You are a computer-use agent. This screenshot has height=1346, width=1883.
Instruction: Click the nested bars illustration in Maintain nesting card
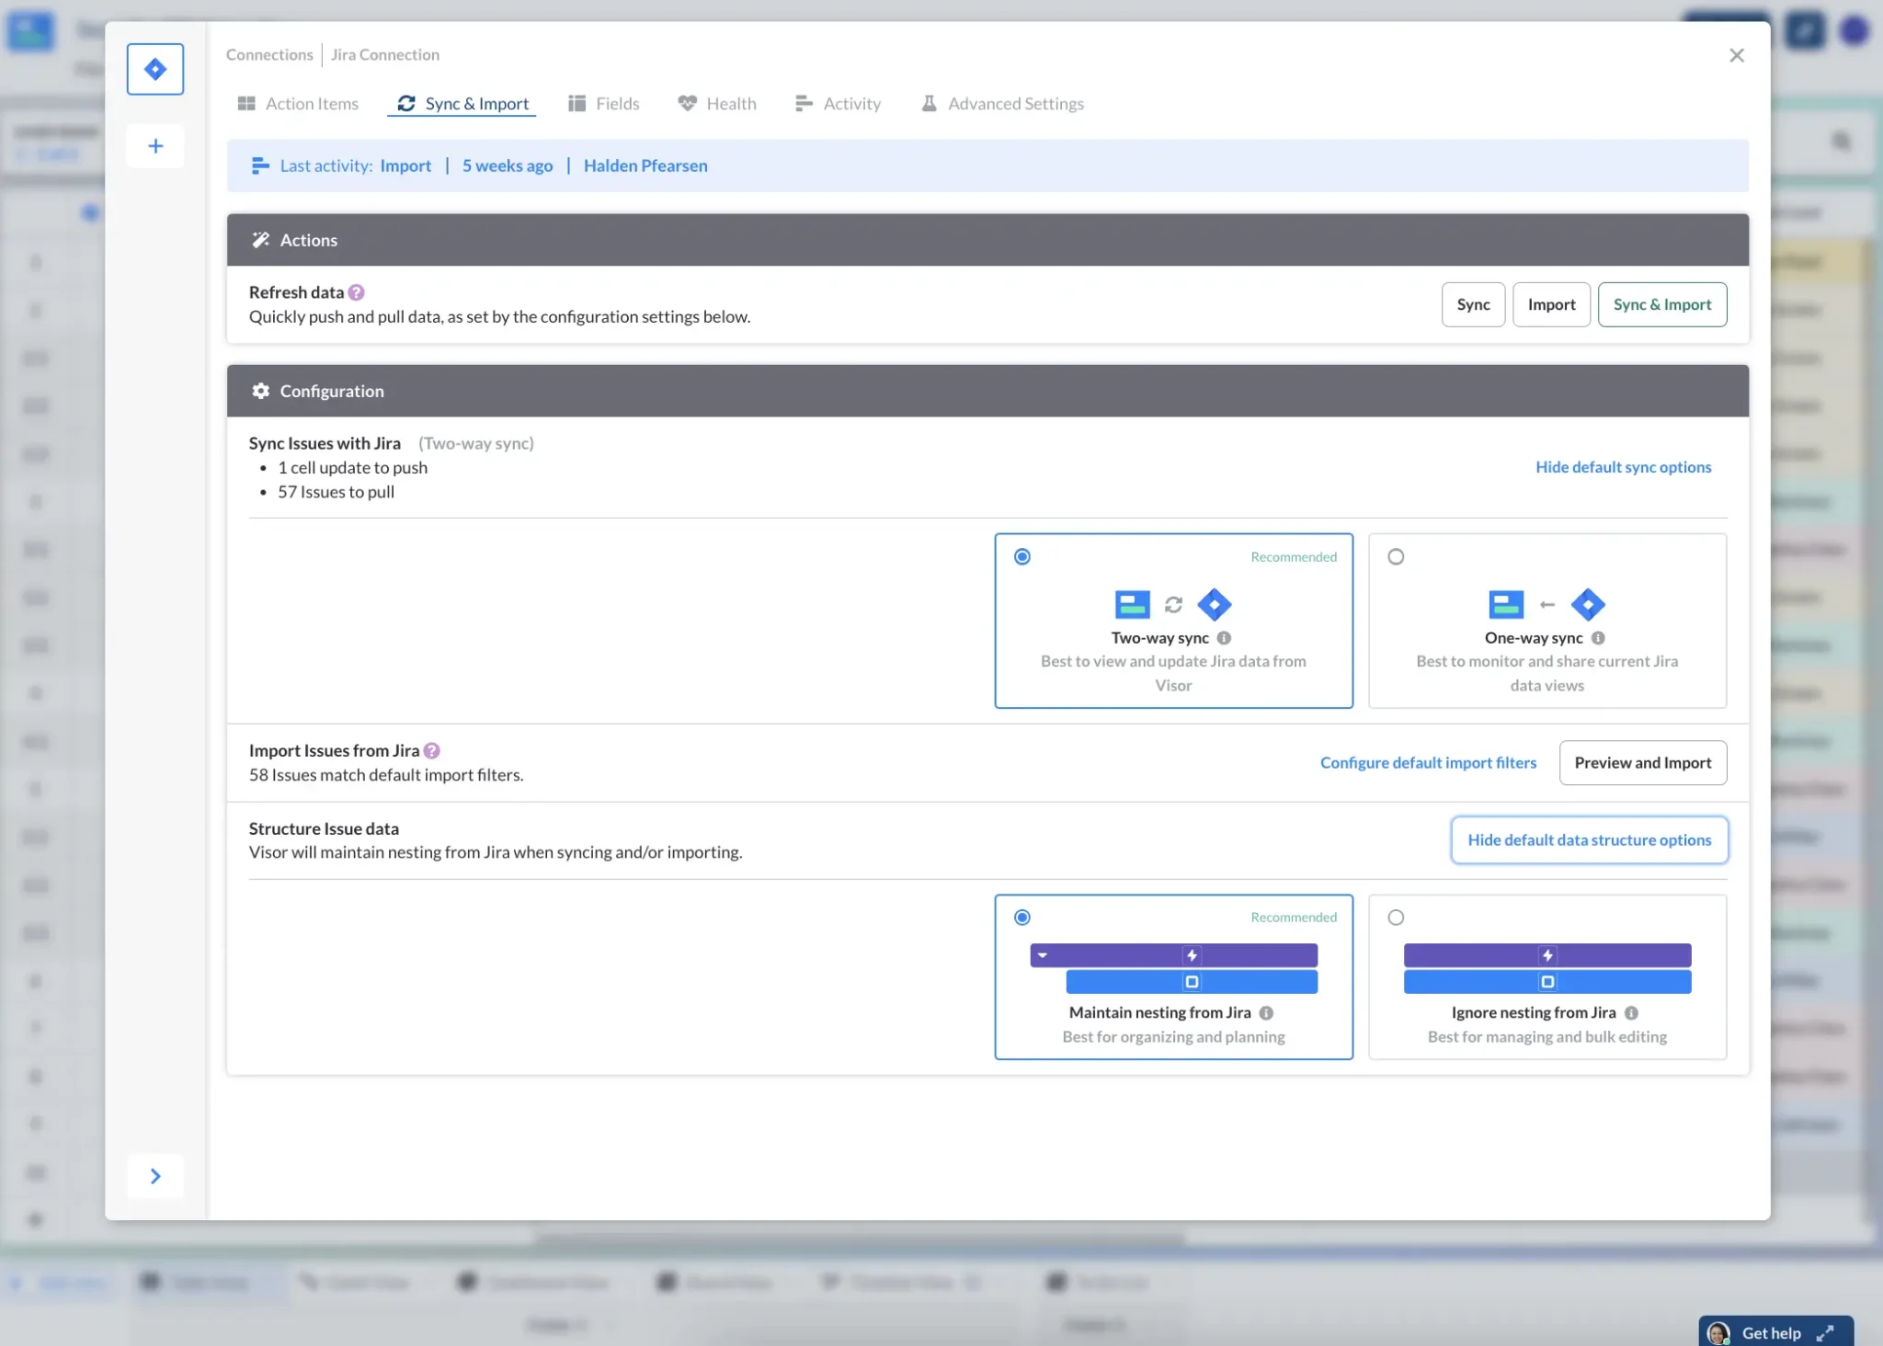[x=1173, y=968]
